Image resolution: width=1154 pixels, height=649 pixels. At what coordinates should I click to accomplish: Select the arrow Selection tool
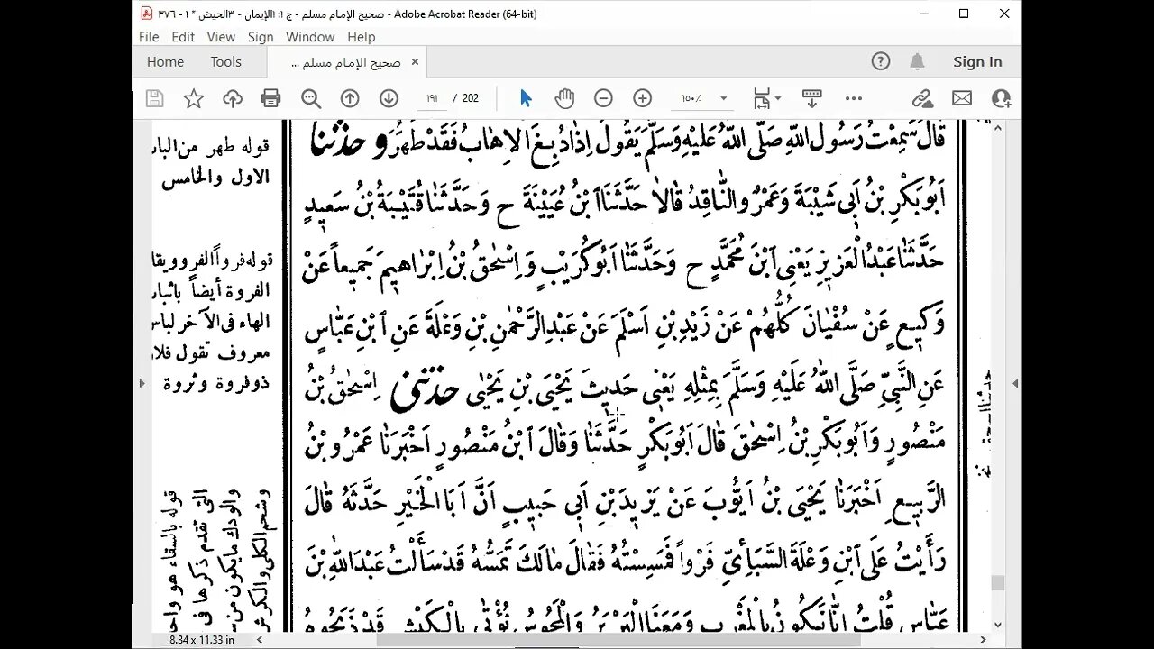(x=527, y=98)
